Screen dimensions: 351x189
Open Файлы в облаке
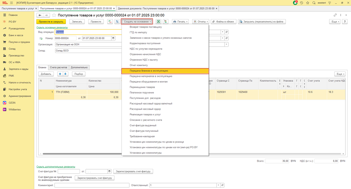coord(223,22)
